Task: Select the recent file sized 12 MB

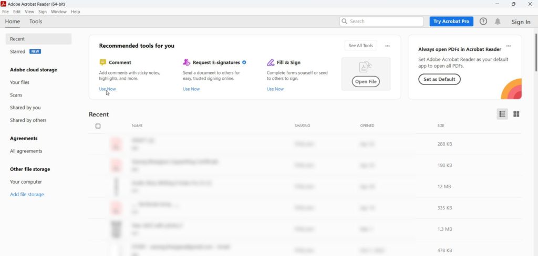Action: [x=305, y=186]
